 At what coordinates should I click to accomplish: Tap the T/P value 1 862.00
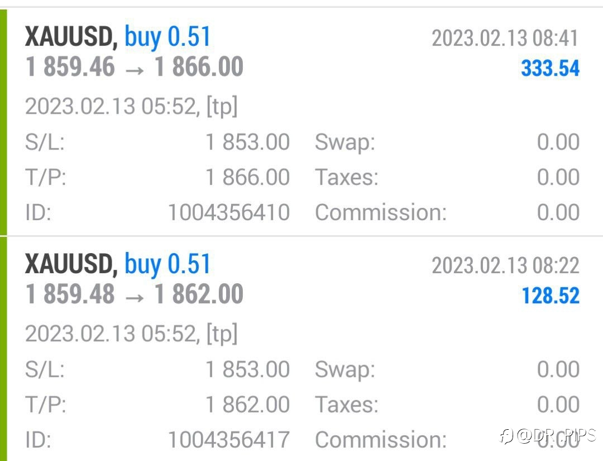click(248, 404)
